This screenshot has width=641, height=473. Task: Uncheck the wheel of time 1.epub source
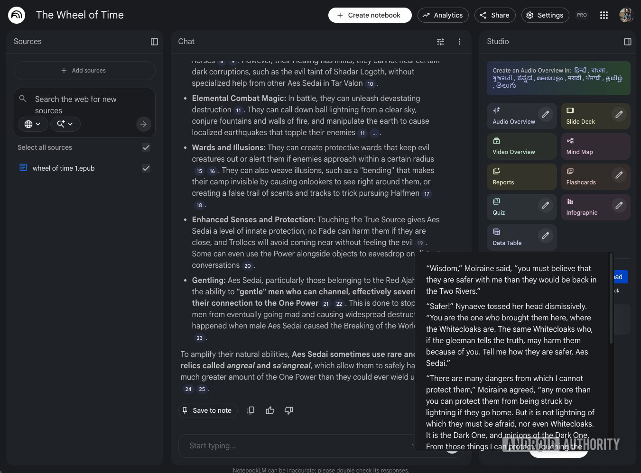[146, 168]
